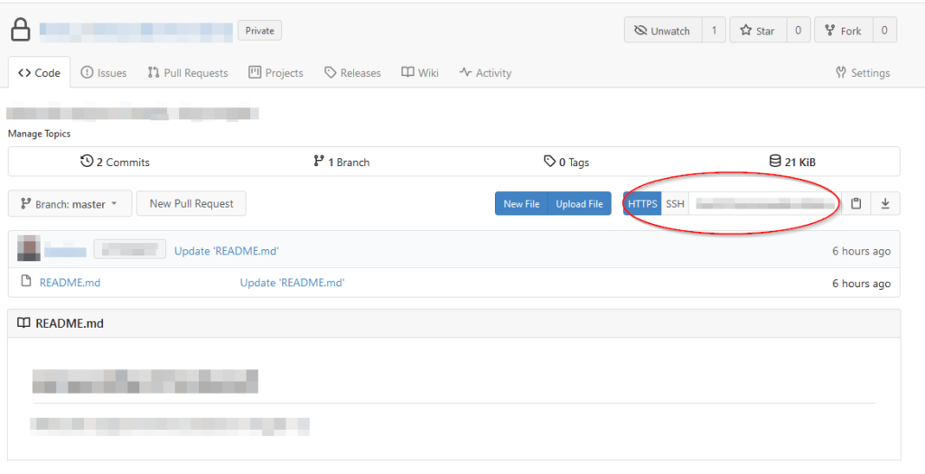925x474 pixels.
Task: Click the private repository lock icon
Action: pyautogui.click(x=21, y=31)
